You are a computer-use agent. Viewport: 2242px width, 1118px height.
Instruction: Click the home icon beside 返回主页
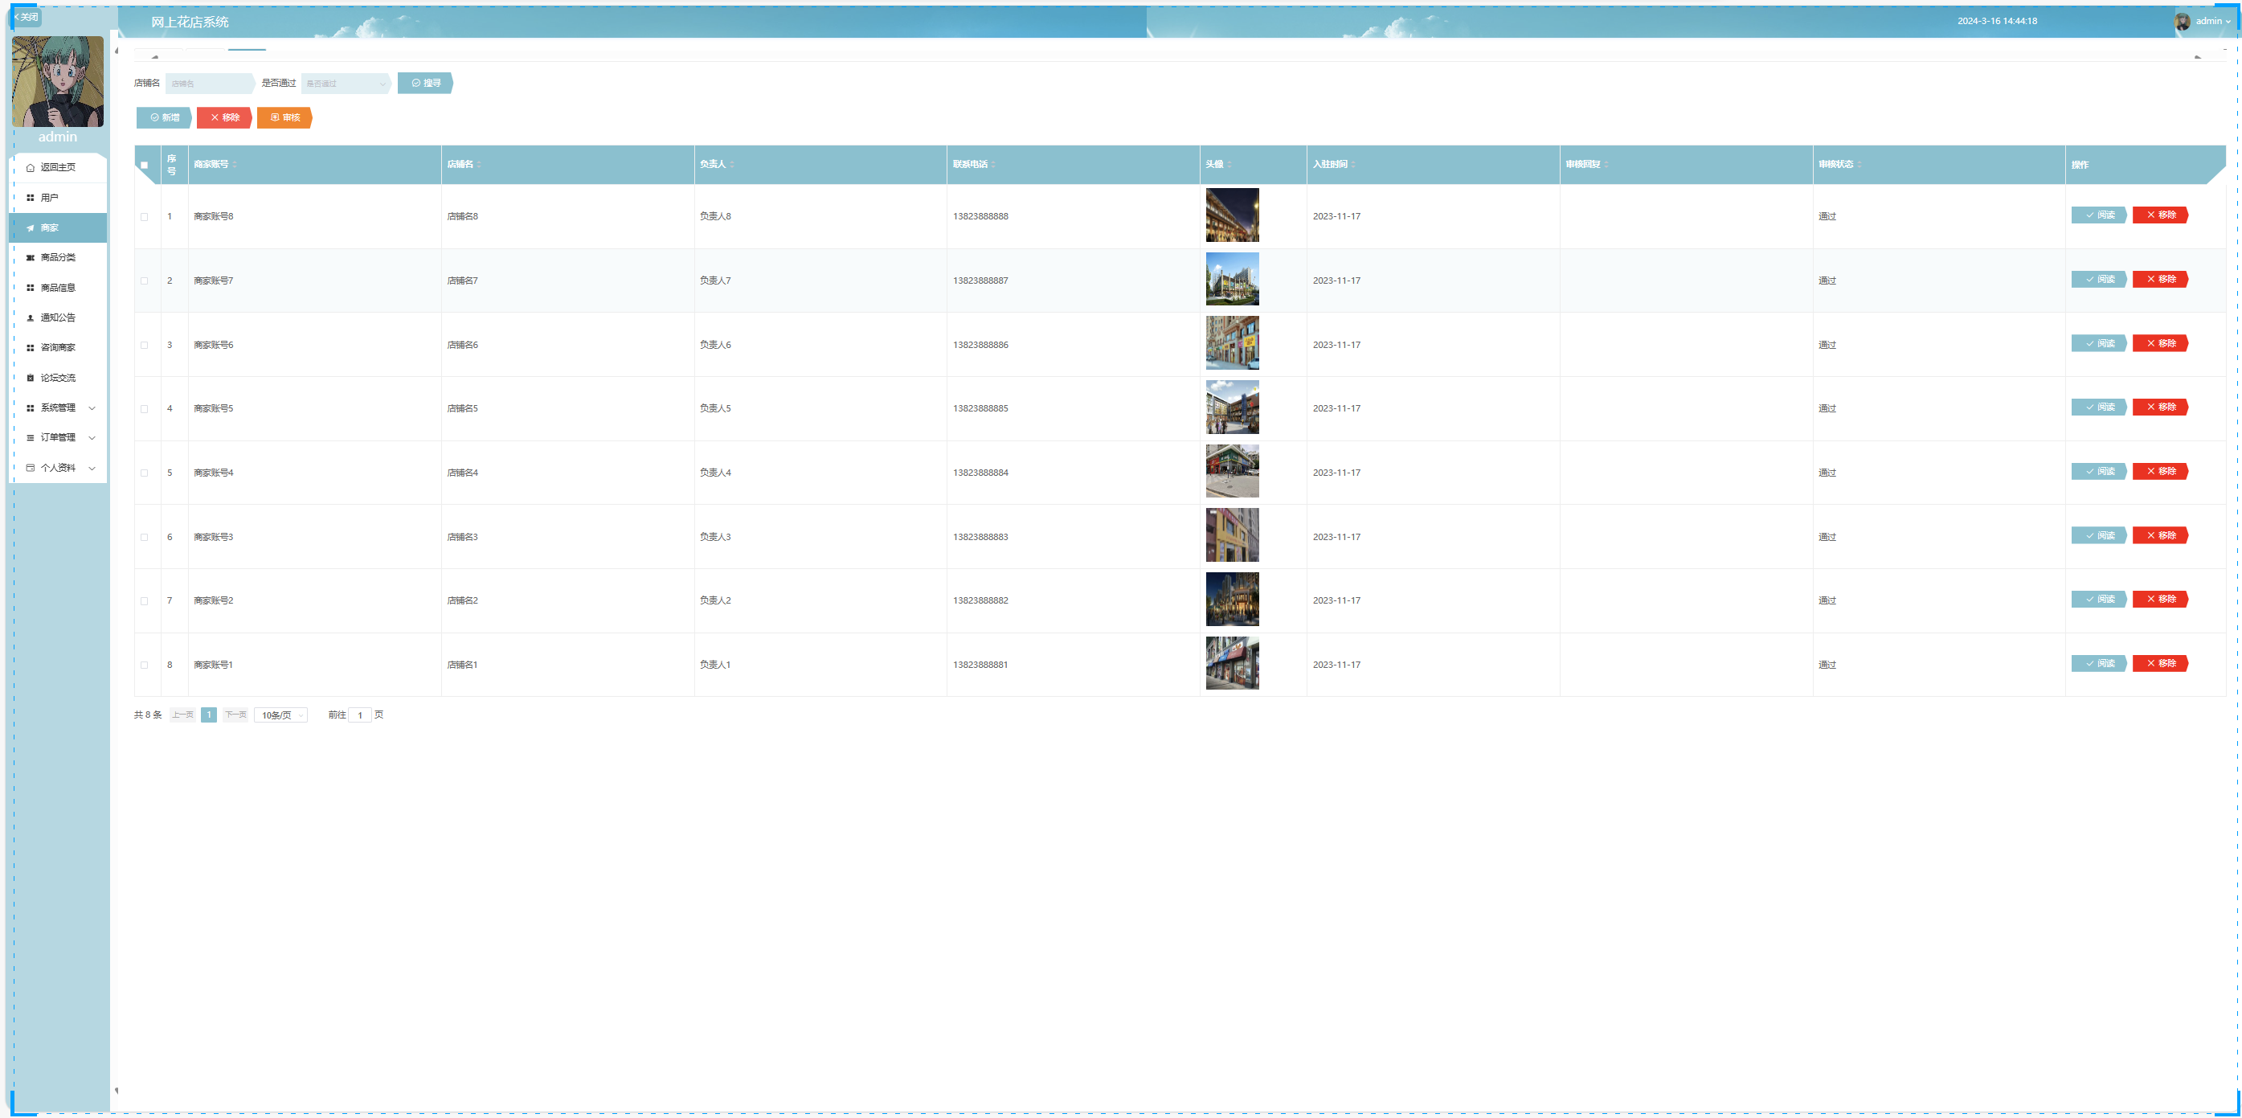(x=31, y=167)
